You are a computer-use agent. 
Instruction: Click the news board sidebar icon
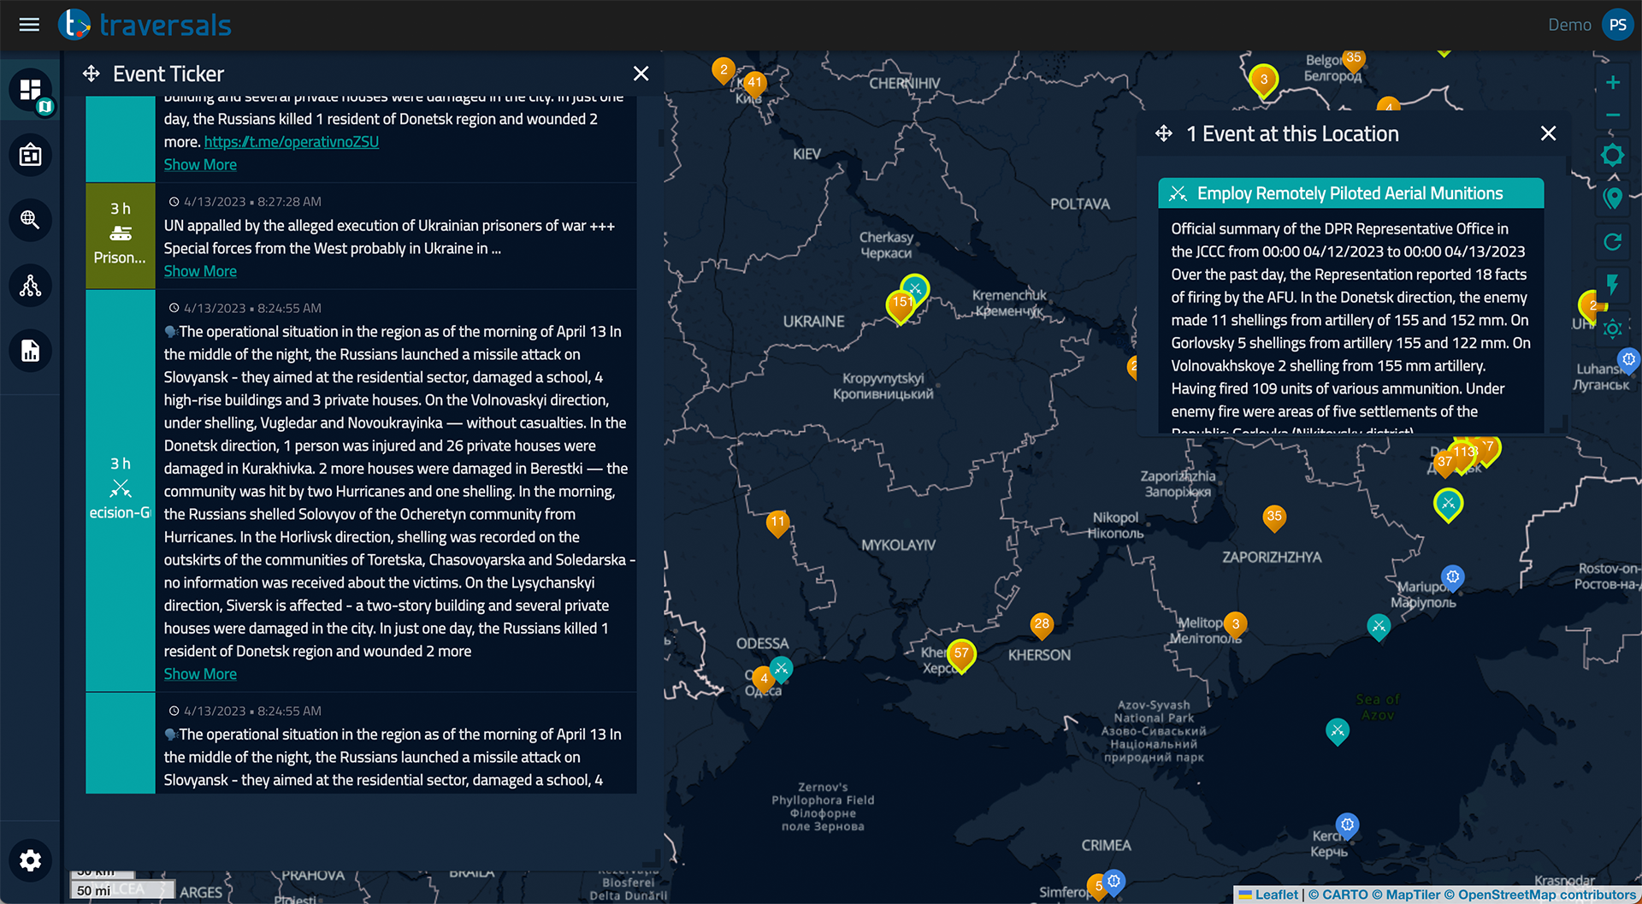(x=31, y=156)
